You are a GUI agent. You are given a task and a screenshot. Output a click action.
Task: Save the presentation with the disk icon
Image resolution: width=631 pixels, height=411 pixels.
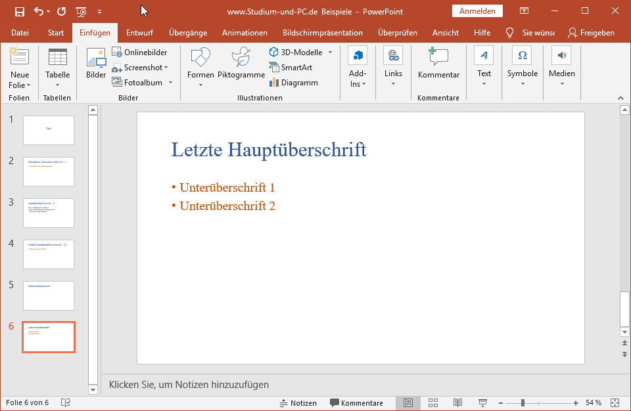19,12
